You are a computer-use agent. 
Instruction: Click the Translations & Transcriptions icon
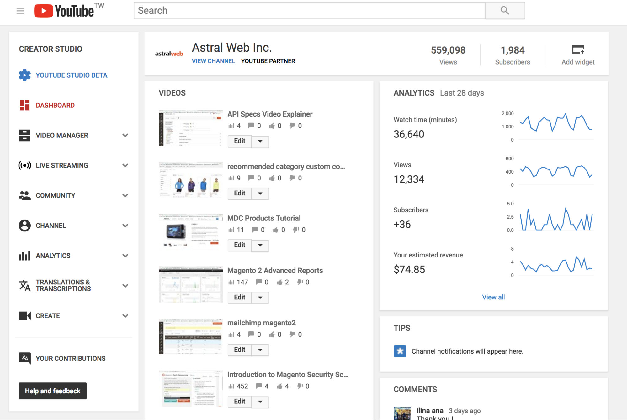coord(24,286)
